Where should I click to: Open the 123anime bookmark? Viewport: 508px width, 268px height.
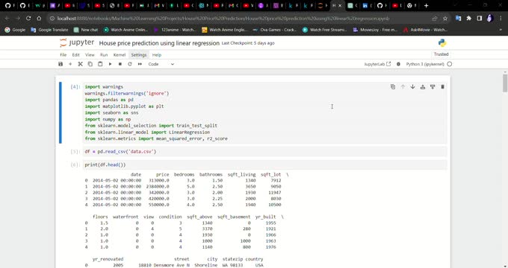coord(176,30)
